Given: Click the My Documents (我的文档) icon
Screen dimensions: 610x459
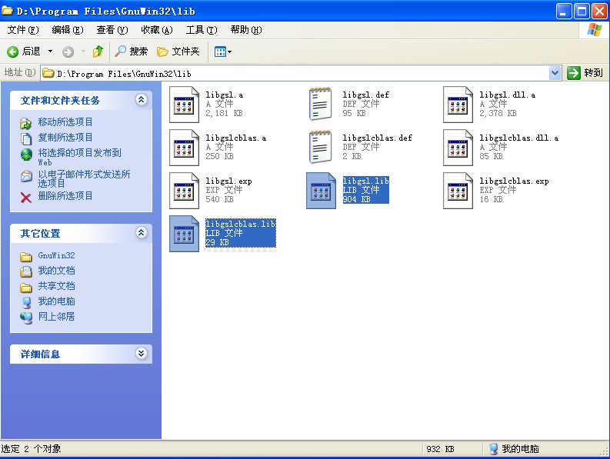Looking at the screenshot, I should [26, 271].
